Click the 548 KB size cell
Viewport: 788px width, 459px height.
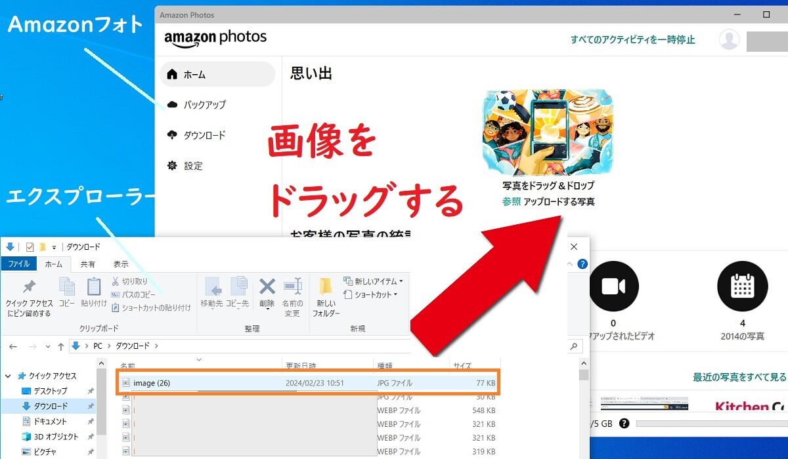coord(483,411)
